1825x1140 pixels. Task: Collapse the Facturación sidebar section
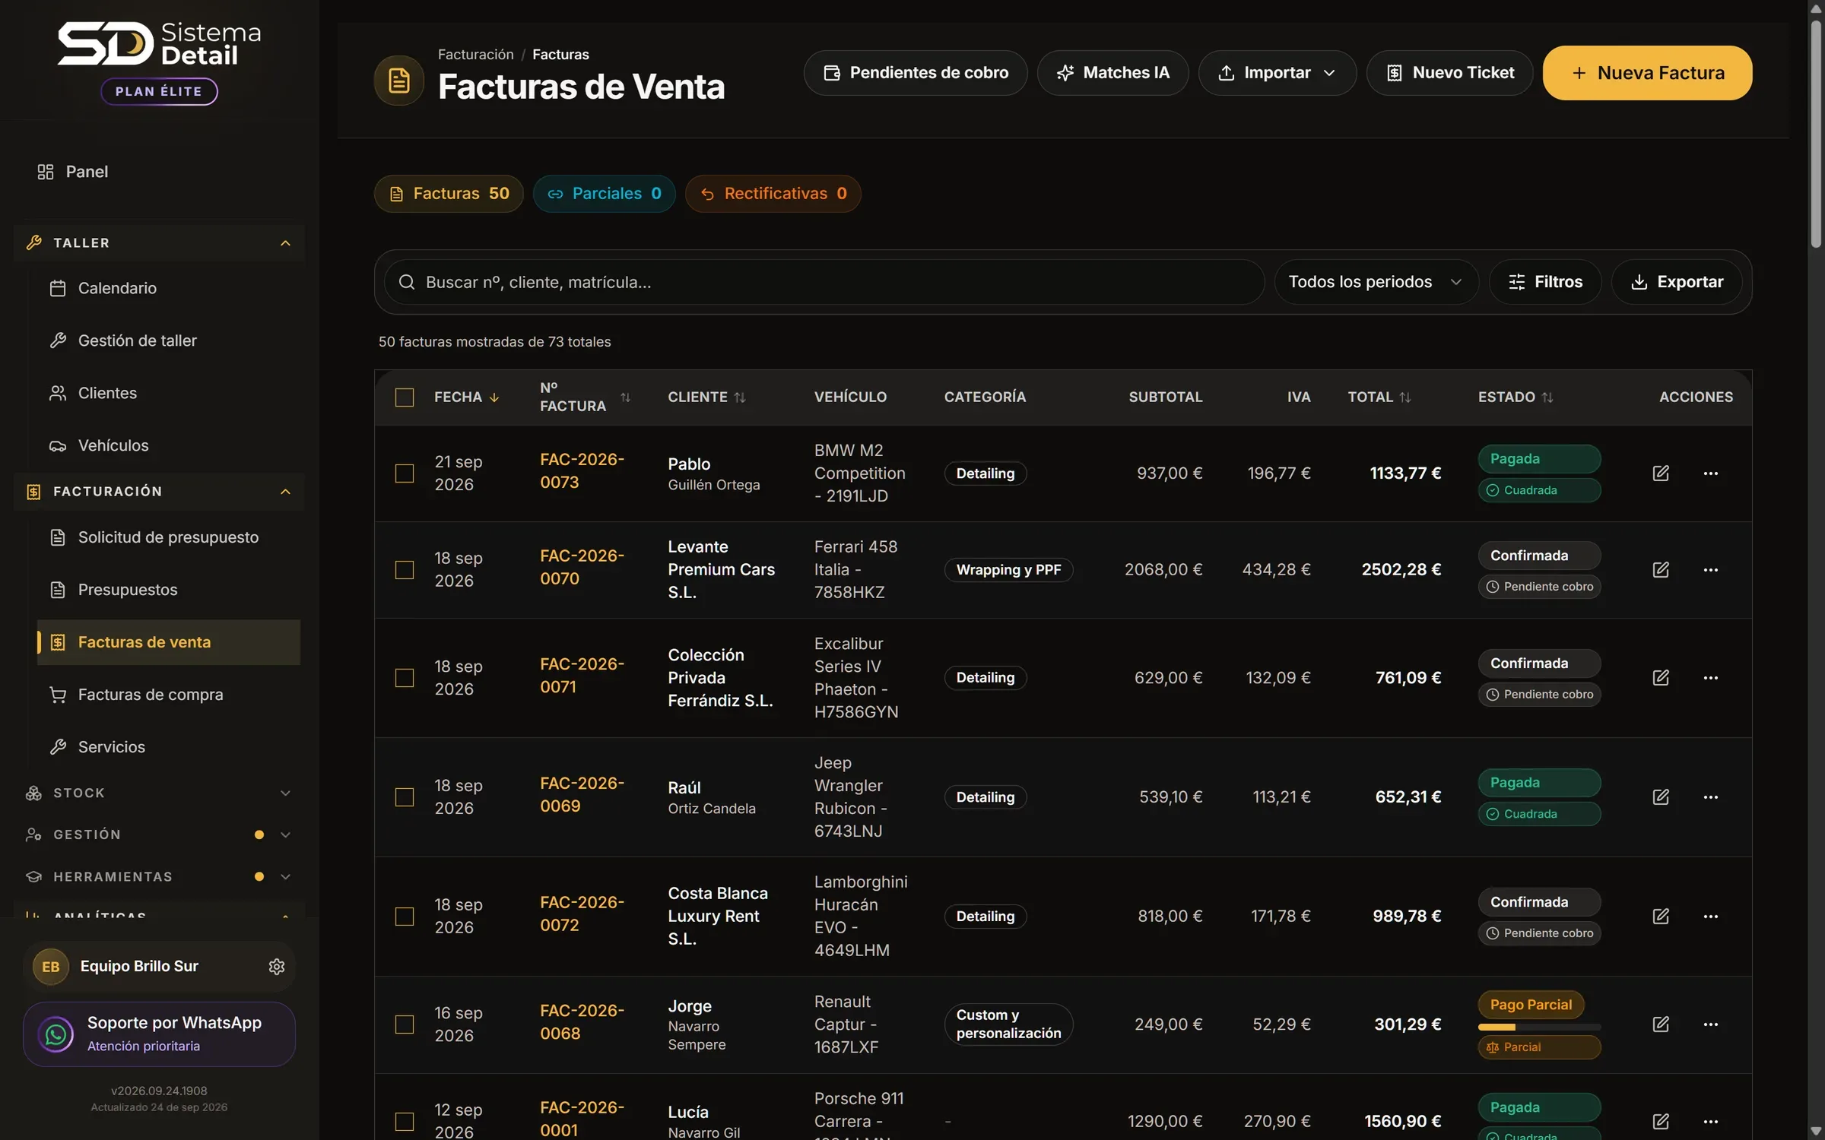click(x=160, y=491)
